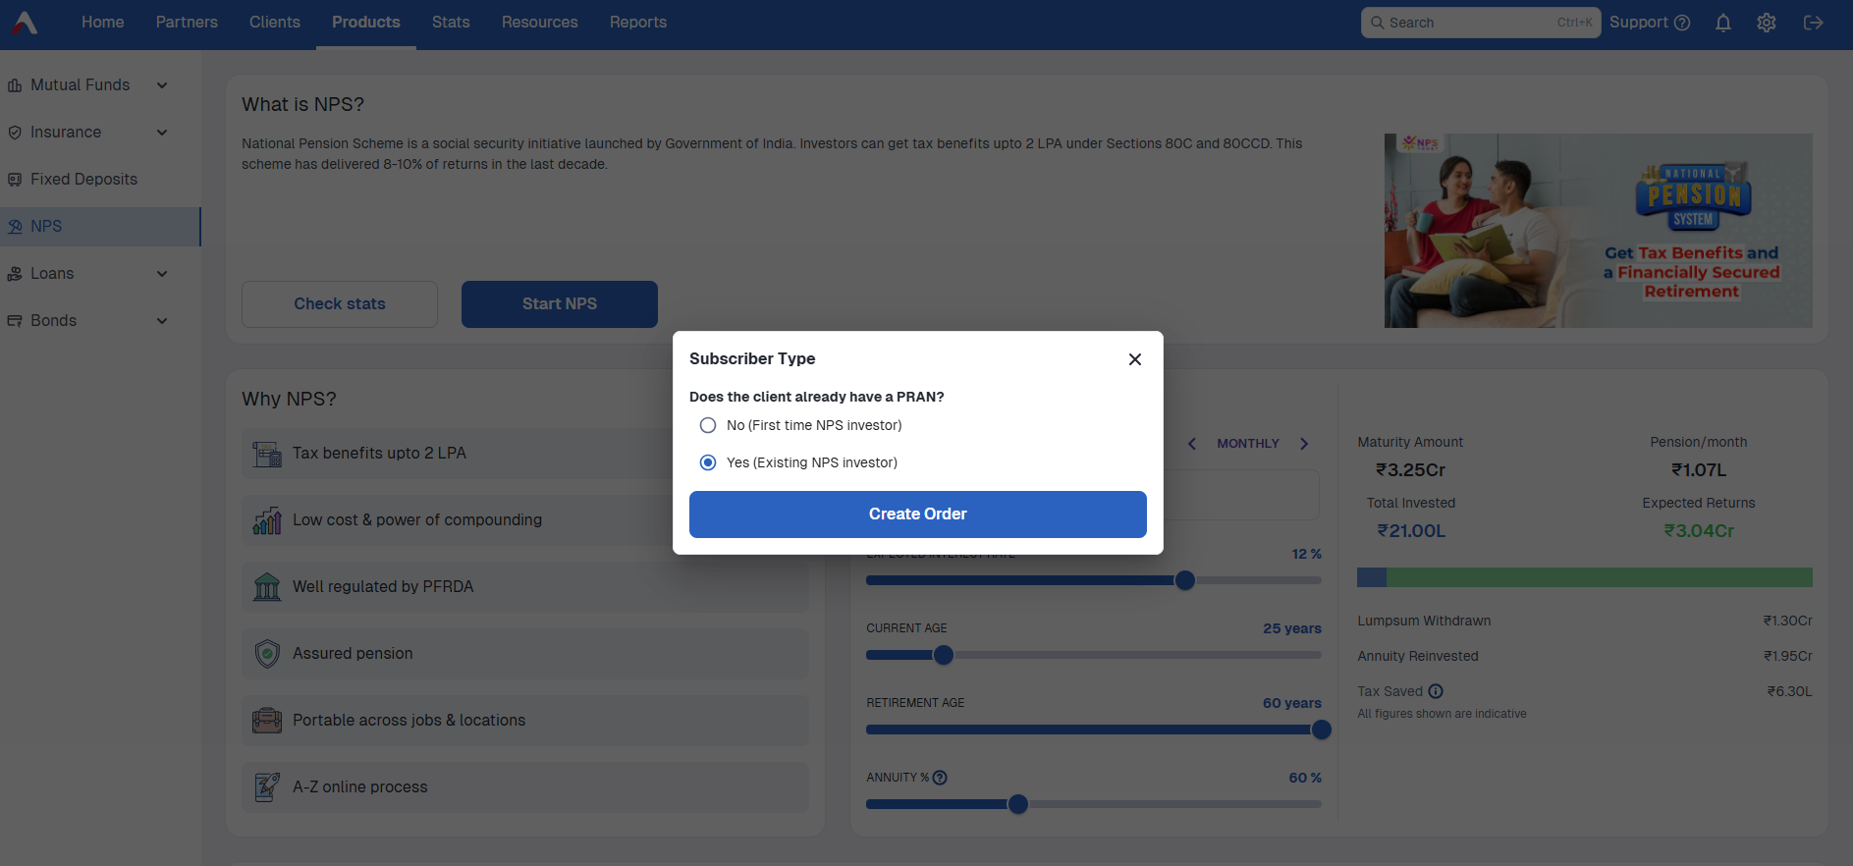
Task: Click the Annuity % help icon
Action: coord(940,778)
